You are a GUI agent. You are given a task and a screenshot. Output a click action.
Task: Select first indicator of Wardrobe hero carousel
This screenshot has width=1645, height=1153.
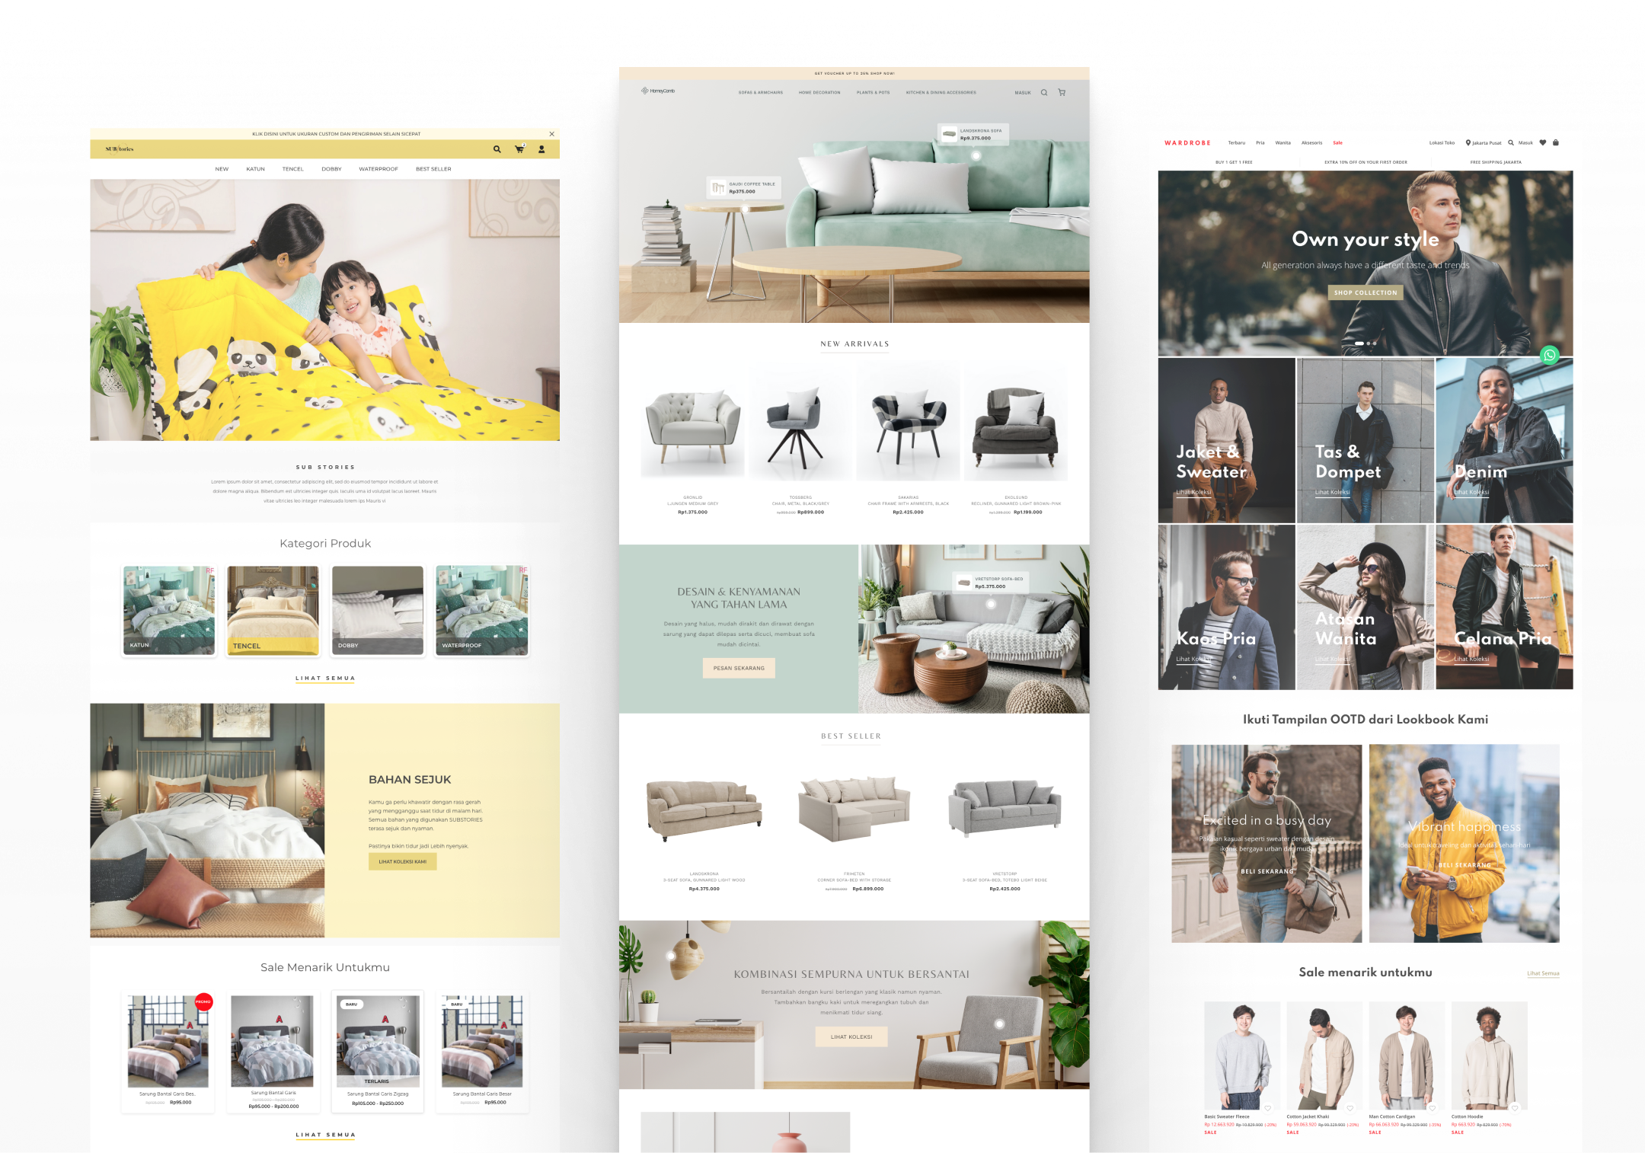(1359, 343)
